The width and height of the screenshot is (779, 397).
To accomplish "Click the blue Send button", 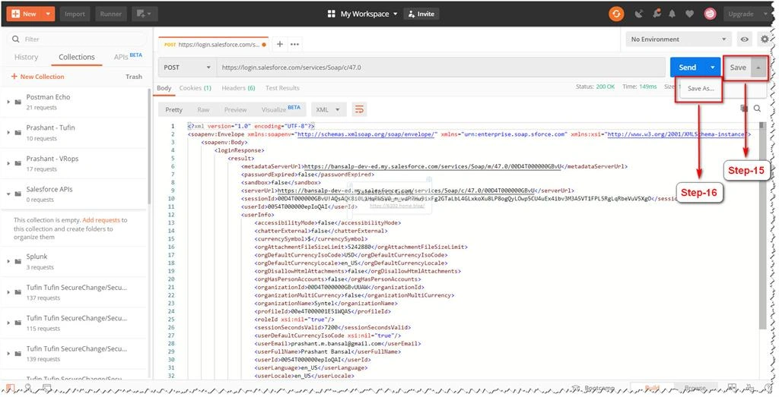I will tap(688, 68).
